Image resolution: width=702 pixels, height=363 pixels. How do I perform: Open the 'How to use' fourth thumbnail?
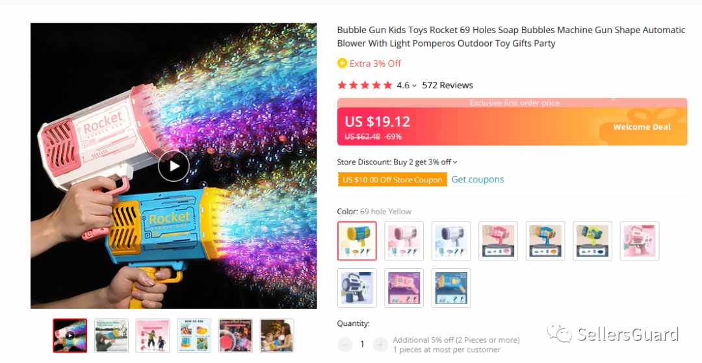[194, 335]
